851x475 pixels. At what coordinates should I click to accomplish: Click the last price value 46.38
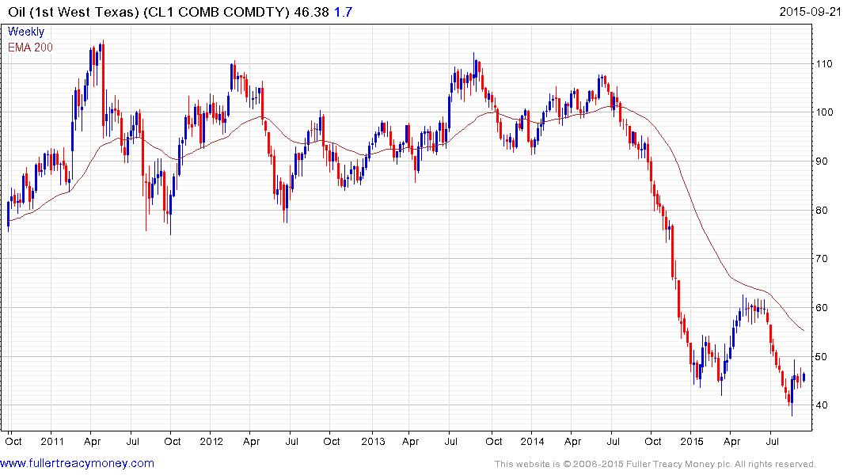click(x=312, y=12)
